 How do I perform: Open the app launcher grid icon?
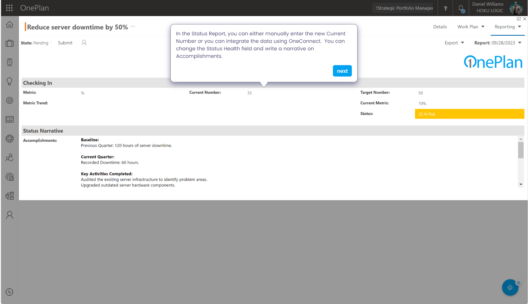[9, 8]
